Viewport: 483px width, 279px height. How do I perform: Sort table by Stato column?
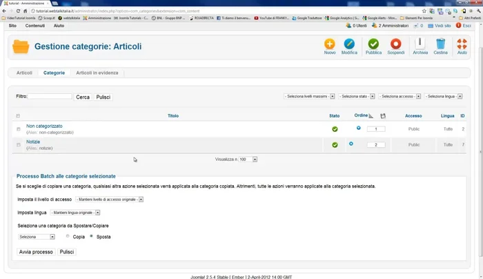[x=334, y=116]
